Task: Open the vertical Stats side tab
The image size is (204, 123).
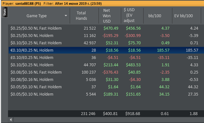Action: (5, 12)
